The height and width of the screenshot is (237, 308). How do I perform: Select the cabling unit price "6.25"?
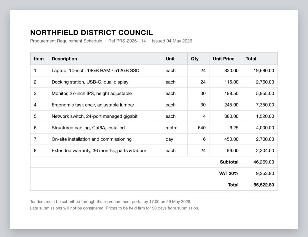(x=234, y=128)
